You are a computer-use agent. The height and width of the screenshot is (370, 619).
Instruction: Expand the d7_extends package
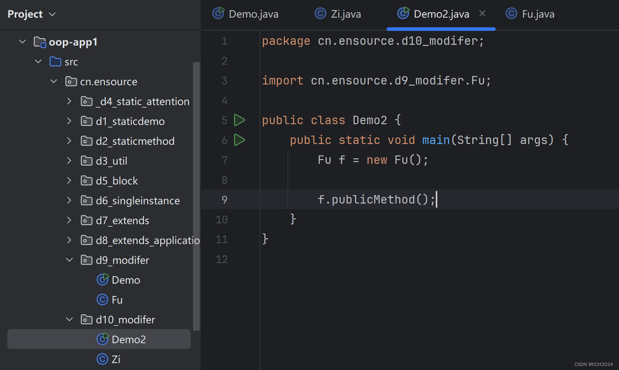(69, 220)
